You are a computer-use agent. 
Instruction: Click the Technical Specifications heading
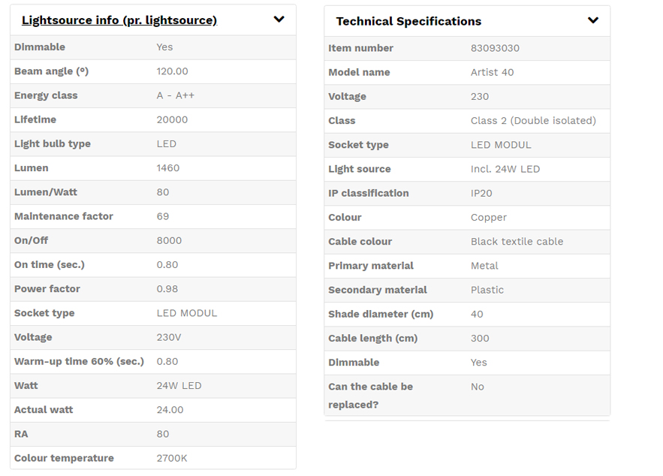point(408,21)
